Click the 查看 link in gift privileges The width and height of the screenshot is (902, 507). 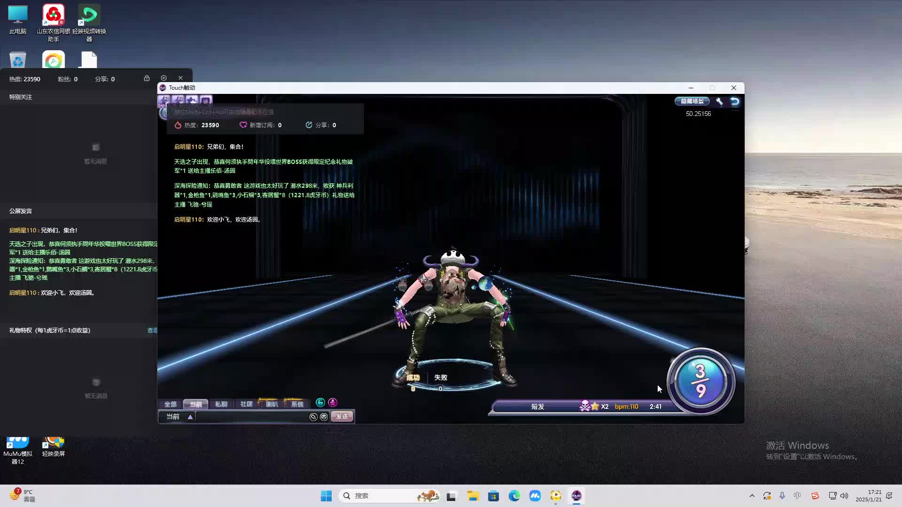[152, 330]
